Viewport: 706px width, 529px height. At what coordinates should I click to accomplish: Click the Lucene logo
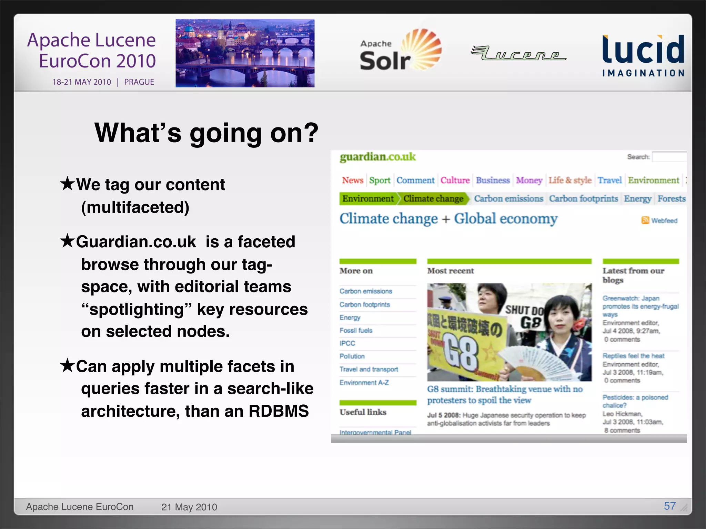[x=518, y=53]
